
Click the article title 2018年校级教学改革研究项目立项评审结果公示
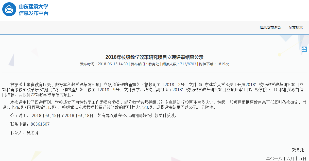click(x=154, y=57)
